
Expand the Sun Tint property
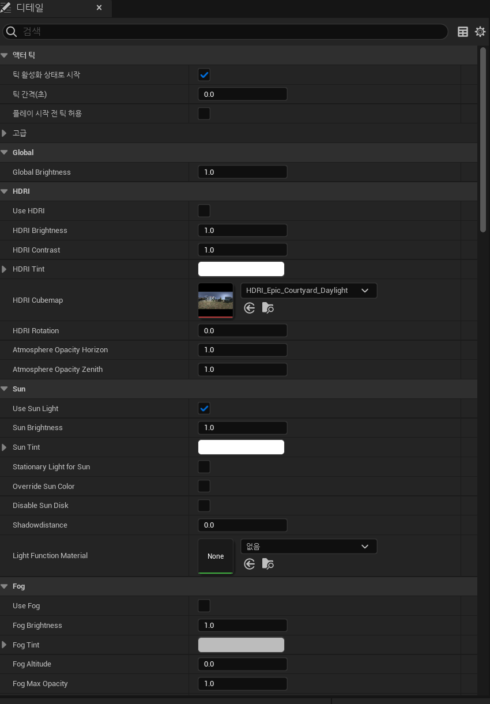pos(5,447)
